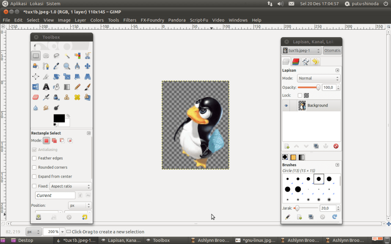The width and height of the screenshot is (391, 244).
Task: Adjust the brush Jarak spacing slider
Action: click(306, 208)
